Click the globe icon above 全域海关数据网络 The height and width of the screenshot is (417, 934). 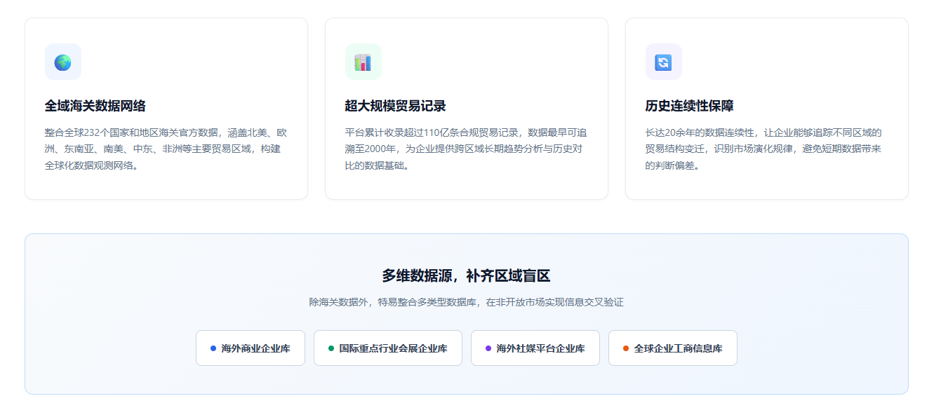click(x=63, y=62)
